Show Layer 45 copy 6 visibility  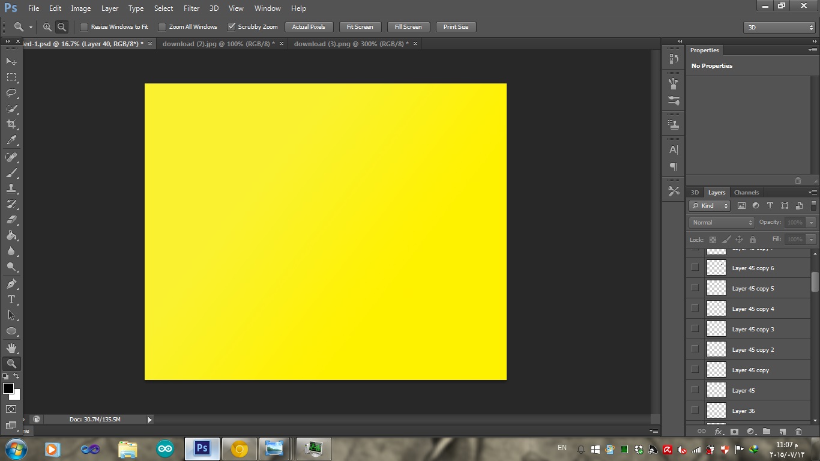pos(695,268)
